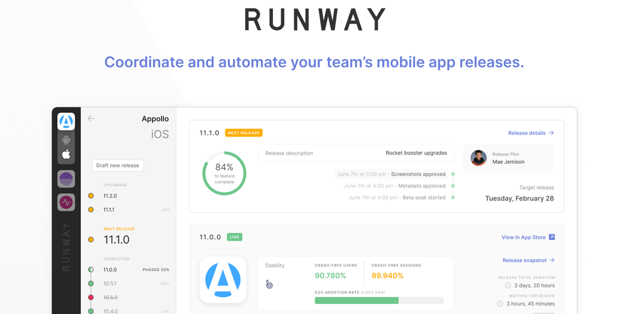Click the Rocket booster upgrades description field

356,153
